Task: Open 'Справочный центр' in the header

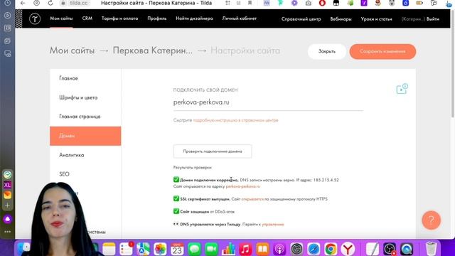Action: click(x=301, y=19)
